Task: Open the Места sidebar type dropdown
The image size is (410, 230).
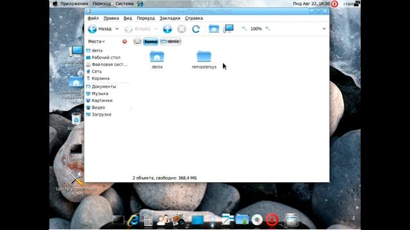Action: pyautogui.click(x=96, y=42)
